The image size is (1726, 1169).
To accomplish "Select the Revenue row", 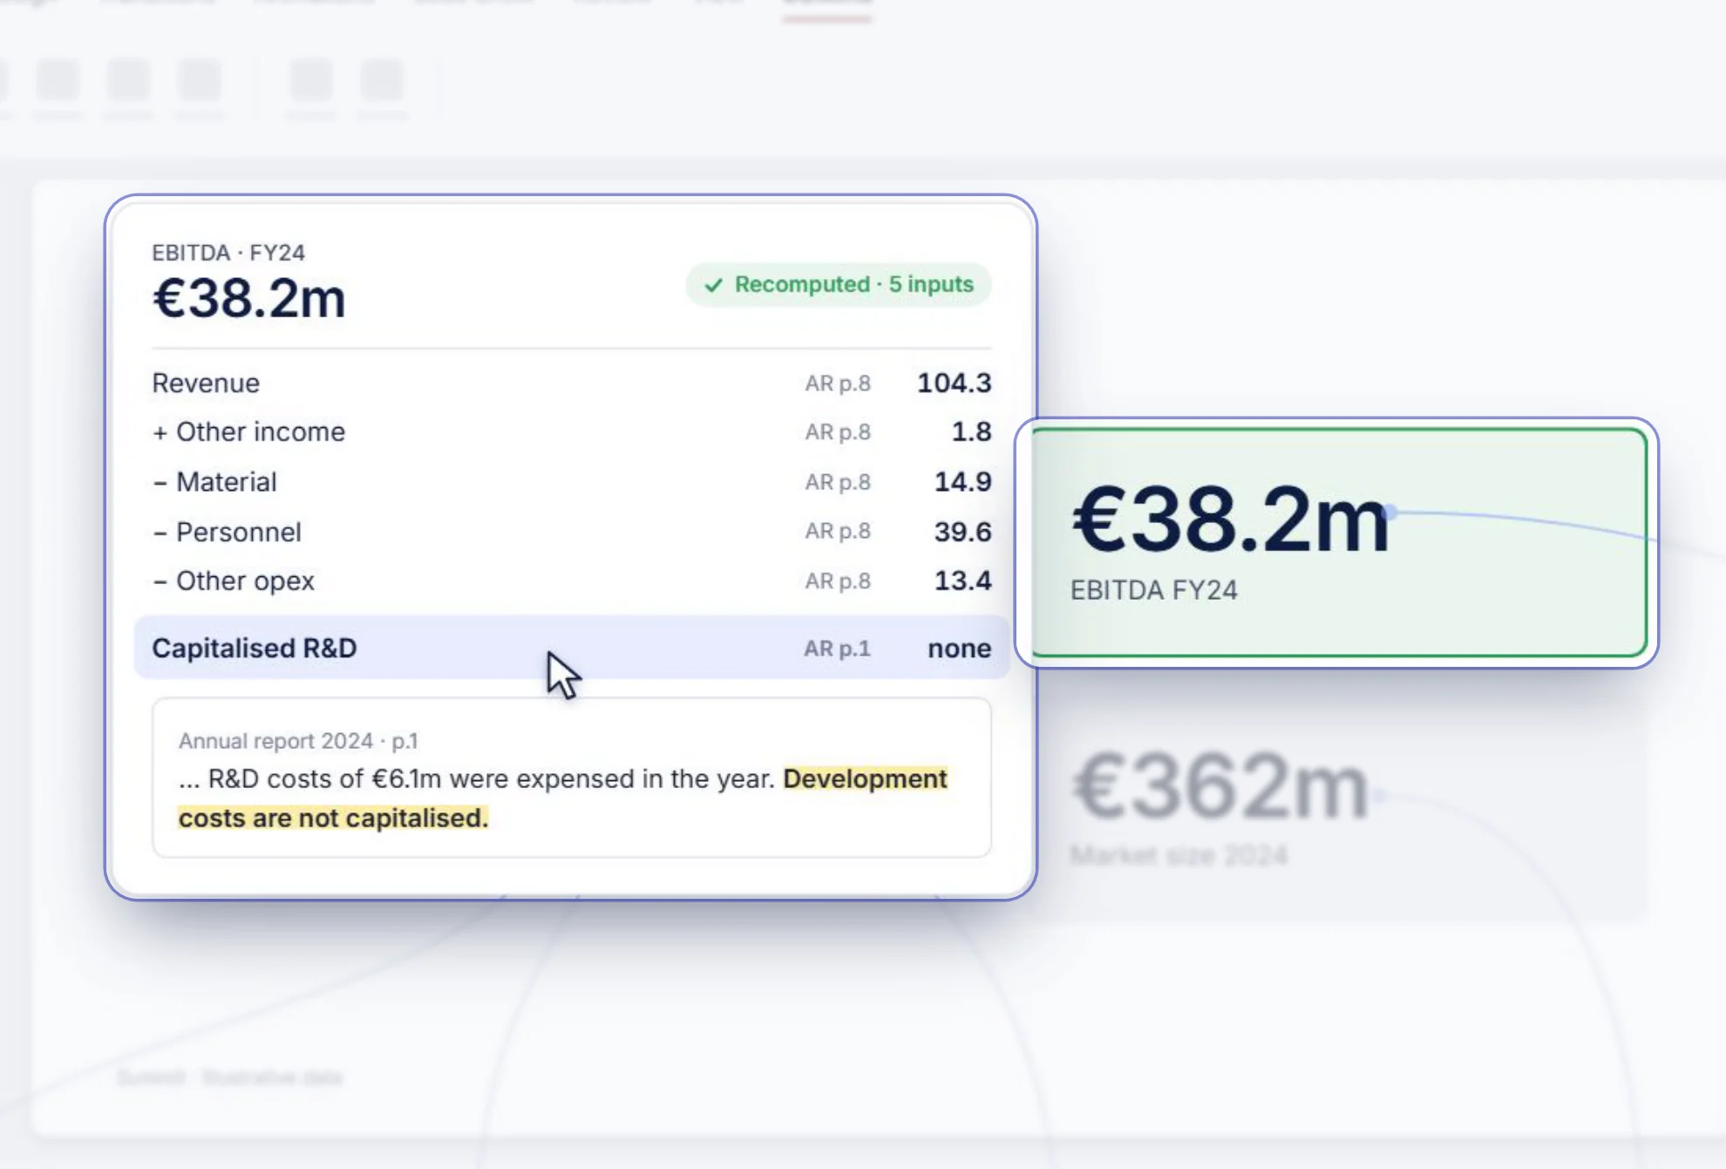I will (571, 383).
